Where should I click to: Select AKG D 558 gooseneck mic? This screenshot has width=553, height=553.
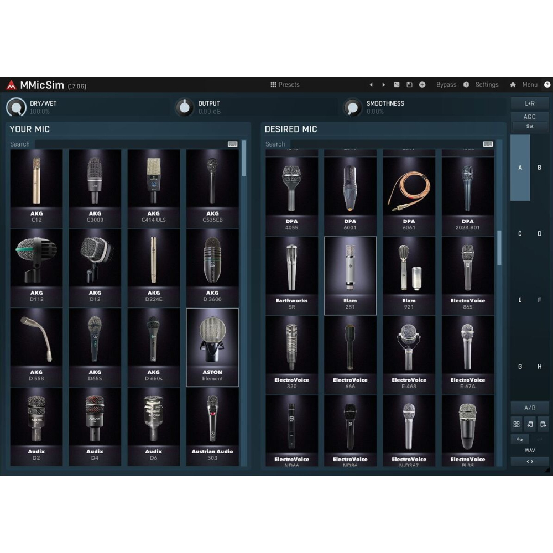point(36,347)
